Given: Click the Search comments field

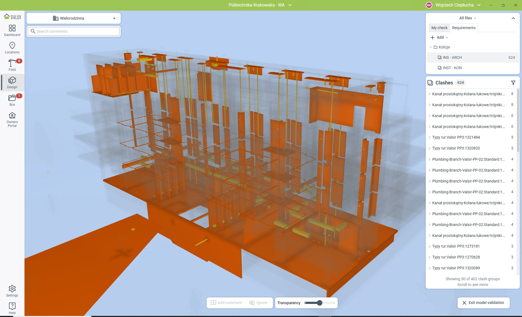Looking at the screenshot, I should click(77, 31).
